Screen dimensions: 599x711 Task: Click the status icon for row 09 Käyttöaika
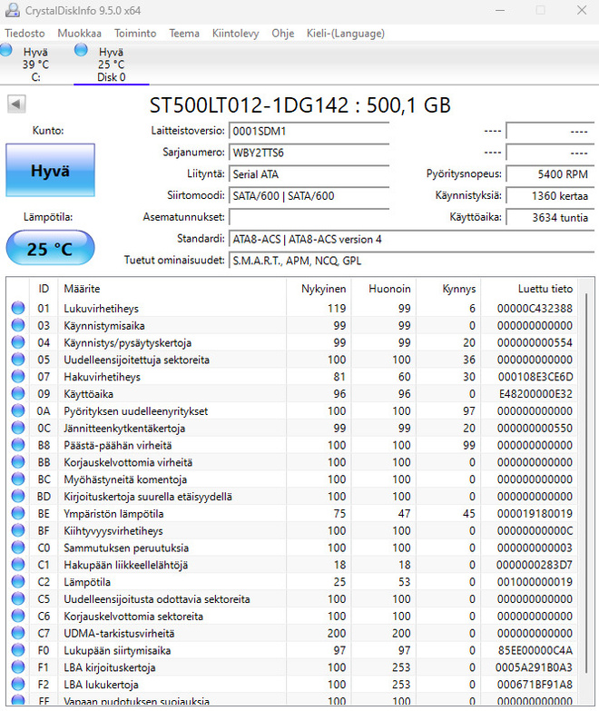click(18, 393)
